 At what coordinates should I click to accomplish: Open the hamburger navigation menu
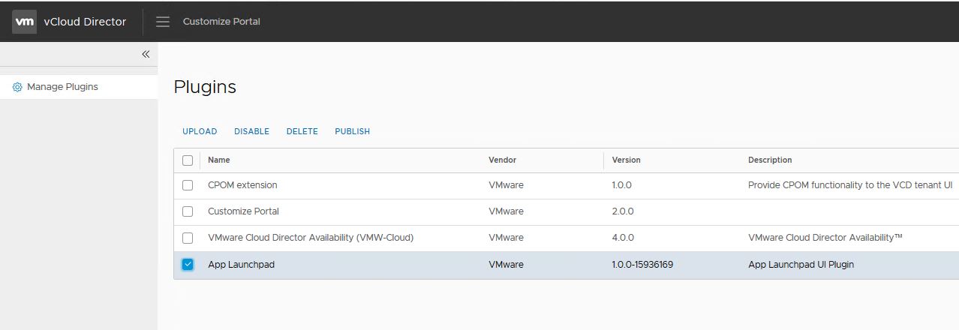tap(163, 22)
